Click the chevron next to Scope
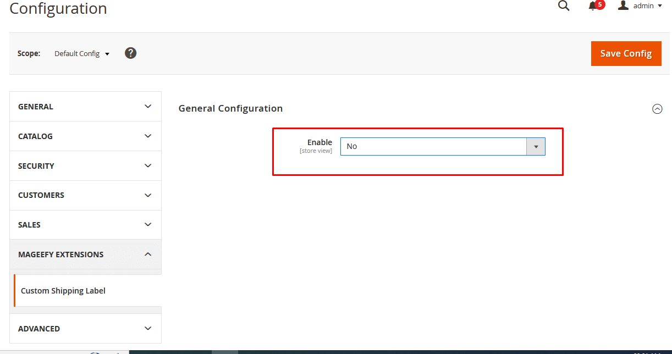 (108, 53)
